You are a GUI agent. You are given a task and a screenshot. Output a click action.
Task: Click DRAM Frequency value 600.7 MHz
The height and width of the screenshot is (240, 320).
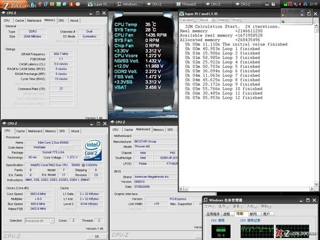click(x=61, y=54)
